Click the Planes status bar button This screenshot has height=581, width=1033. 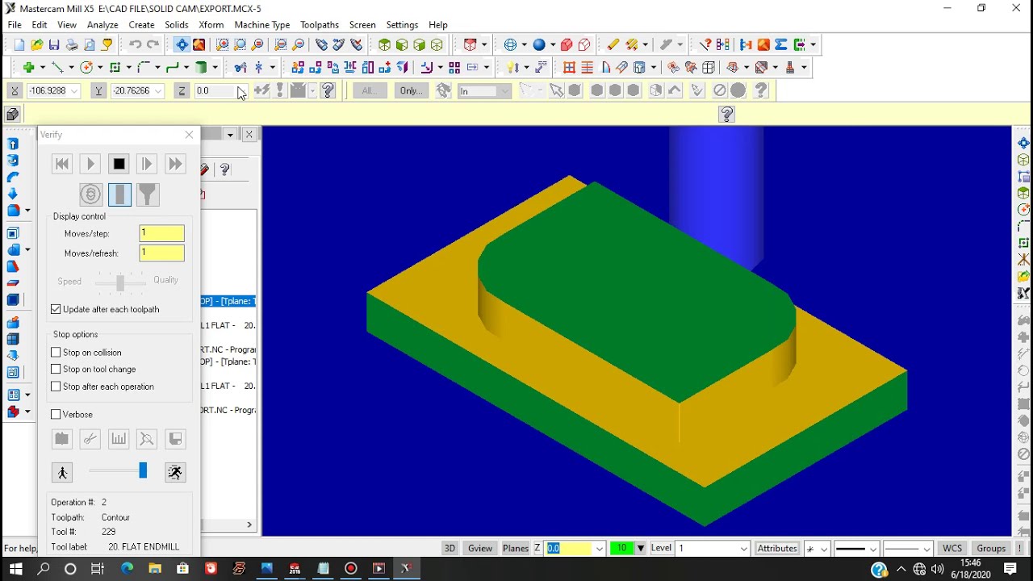tap(516, 548)
